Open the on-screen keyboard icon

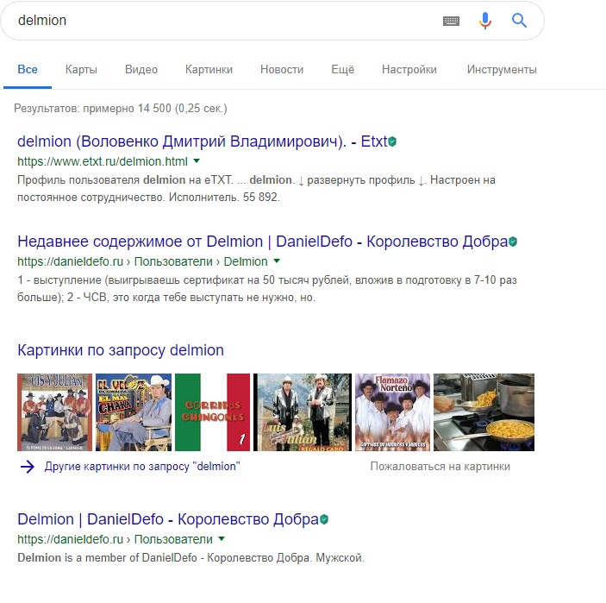tap(451, 21)
